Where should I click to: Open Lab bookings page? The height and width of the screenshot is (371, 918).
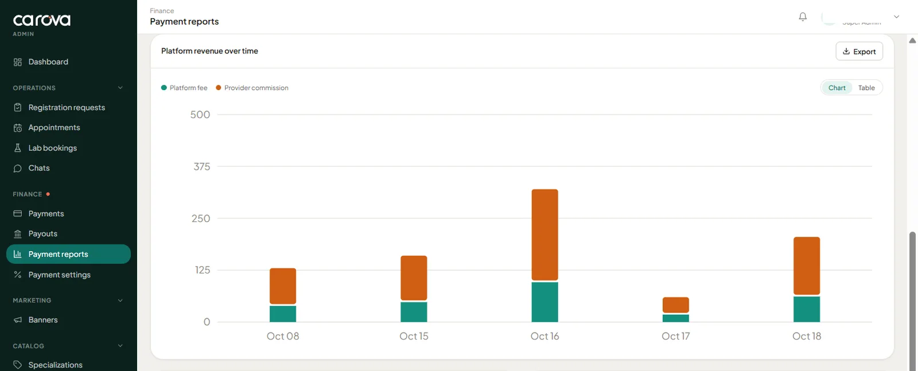pos(68,148)
